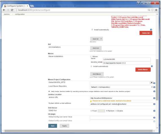Screen dimensions: 161x134
Task: Open help for Local Maven Repository
Action: tap(154, 87)
